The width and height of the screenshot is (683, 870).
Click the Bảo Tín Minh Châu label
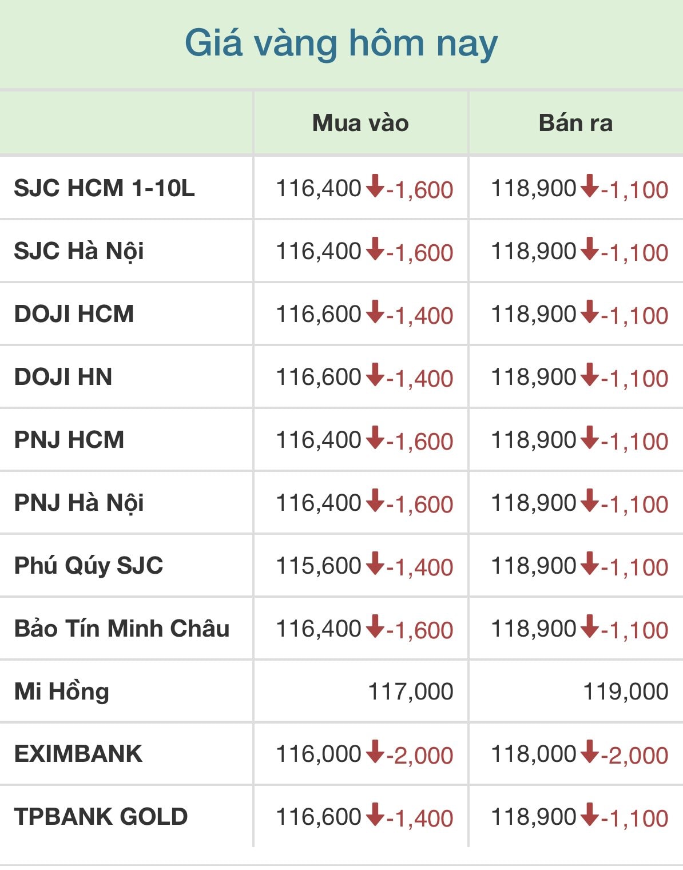pyautogui.click(x=122, y=628)
